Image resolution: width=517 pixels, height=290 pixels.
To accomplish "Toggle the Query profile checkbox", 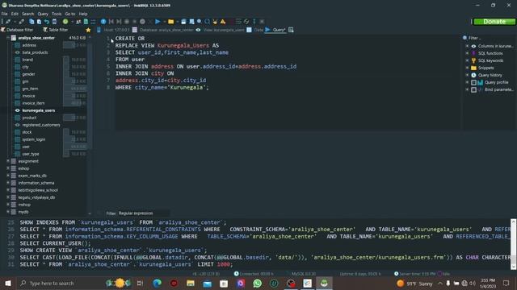I will [x=474, y=82].
